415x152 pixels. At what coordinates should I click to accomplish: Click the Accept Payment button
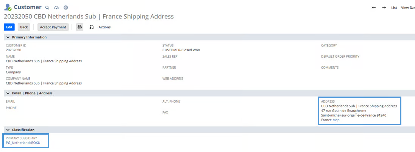[53, 27]
